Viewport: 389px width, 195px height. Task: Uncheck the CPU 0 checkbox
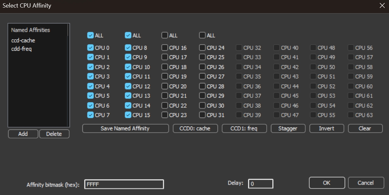(90, 48)
